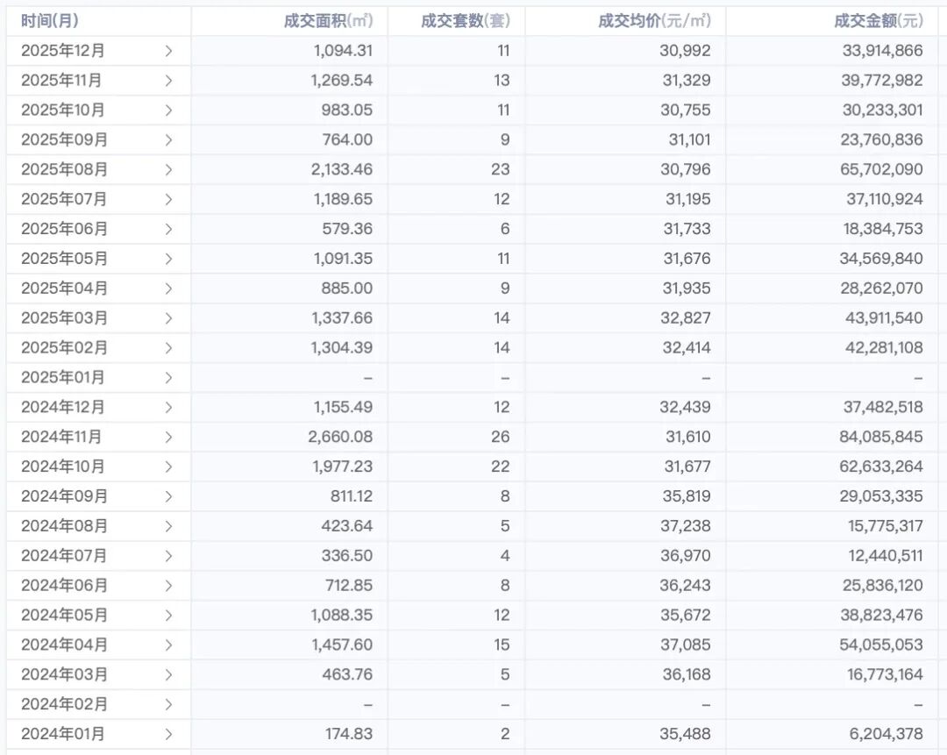Click the 时间(月) column header
Image resolution: width=947 pixels, height=755 pixels.
pos(50,21)
